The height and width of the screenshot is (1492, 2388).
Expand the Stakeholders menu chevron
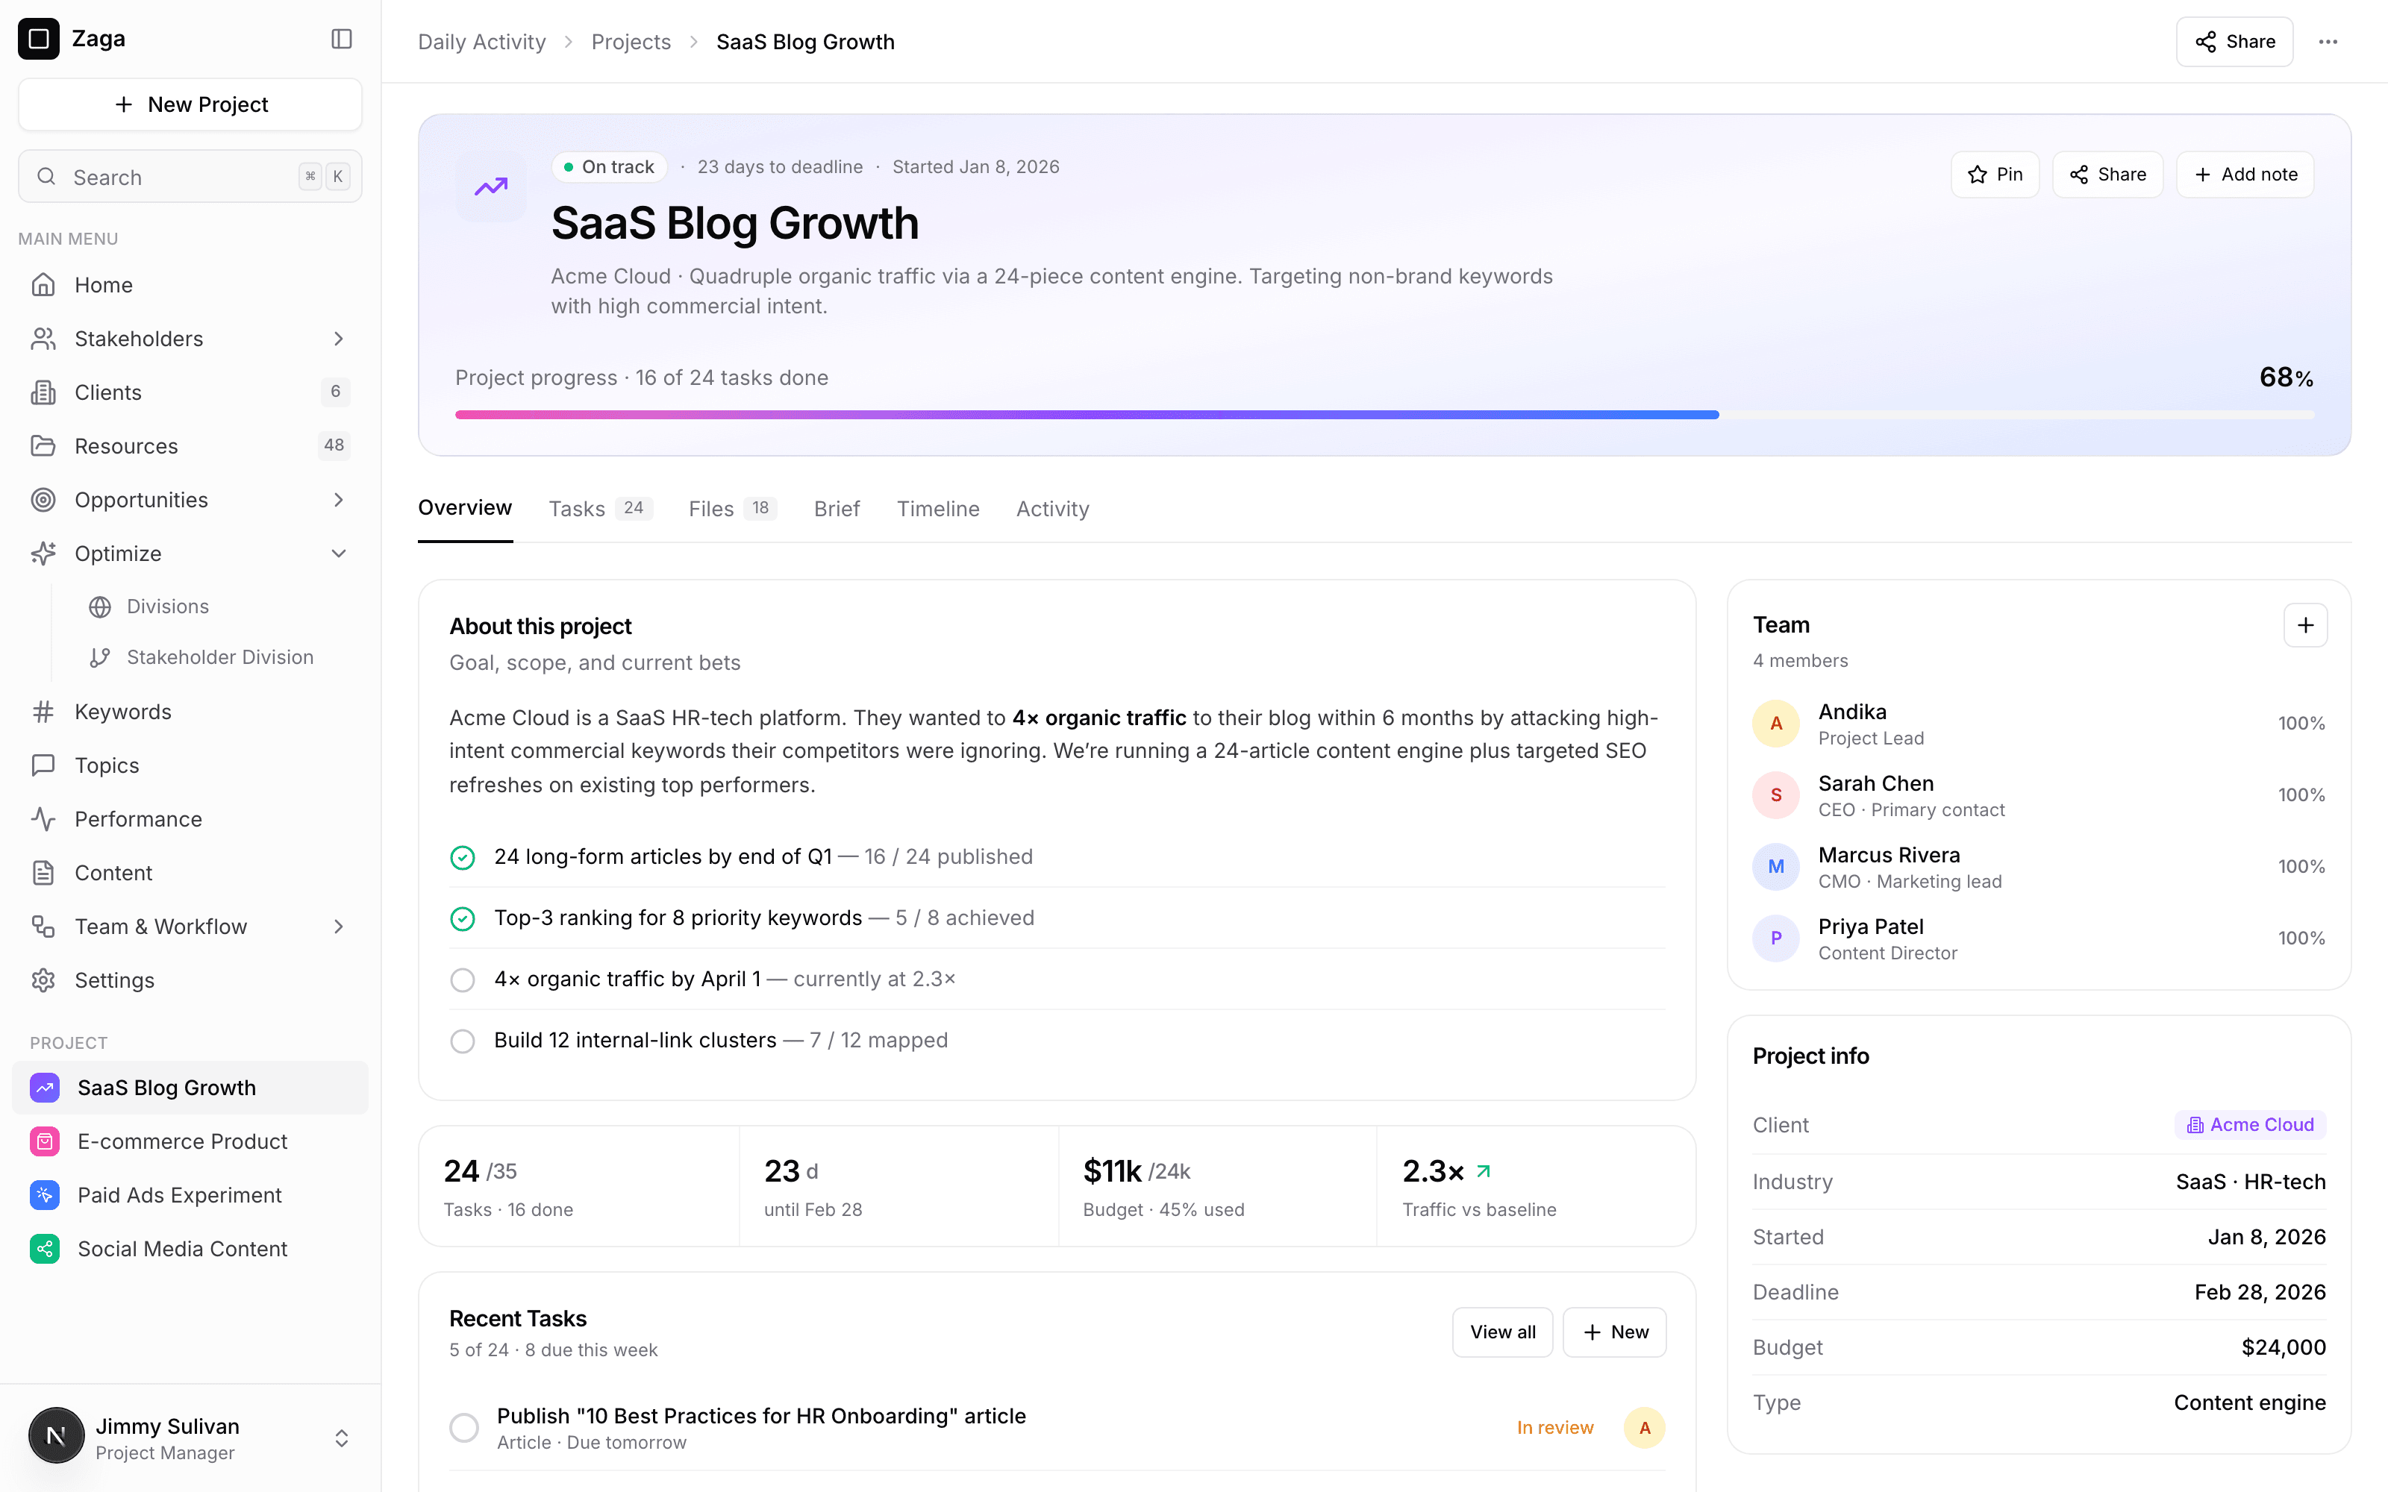pos(339,339)
